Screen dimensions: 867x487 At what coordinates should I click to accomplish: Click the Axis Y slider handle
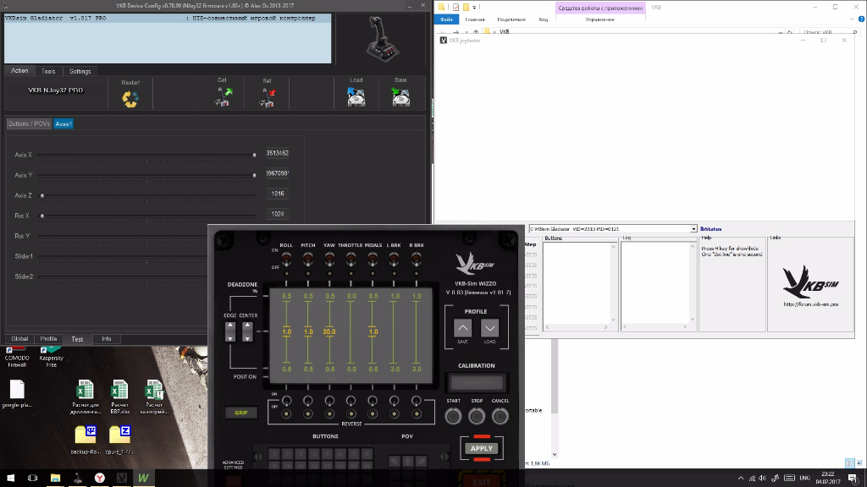point(254,175)
